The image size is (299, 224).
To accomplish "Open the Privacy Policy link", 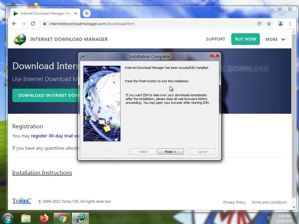I will click(x=234, y=202).
